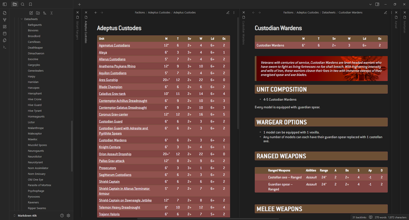The width and height of the screenshot is (409, 220).
Task: Open Datasheets breadcrumb in Custodian Wardens pane
Action: click(329, 13)
